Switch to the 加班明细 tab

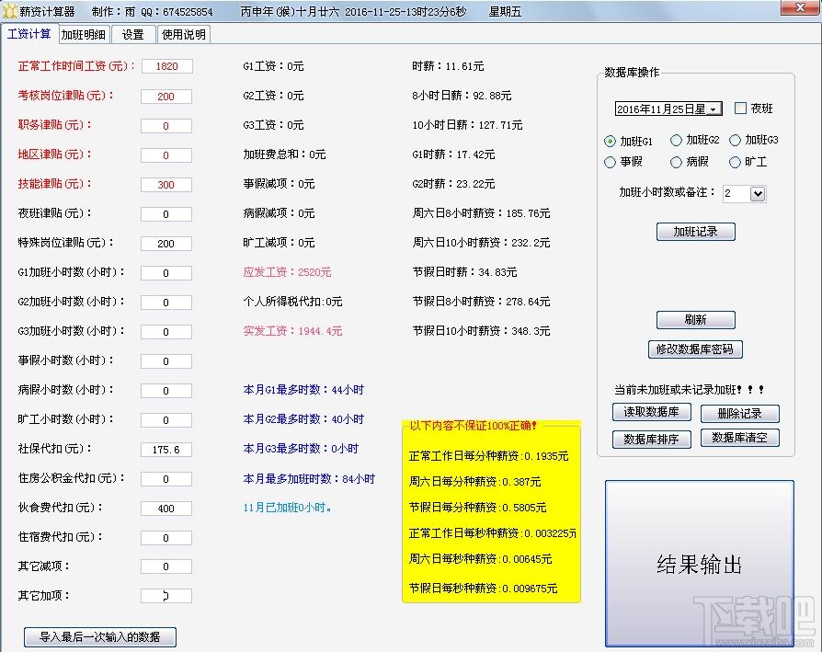click(x=84, y=35)
